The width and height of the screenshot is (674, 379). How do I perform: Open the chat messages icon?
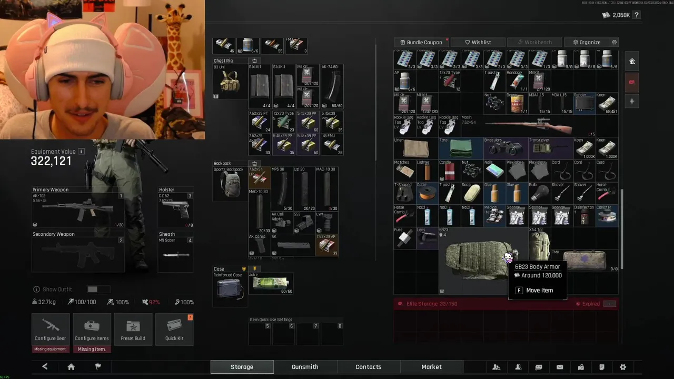[539, 367]
